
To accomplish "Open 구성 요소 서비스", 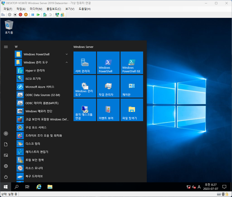I will pyautogui.click(x=43, y=128).
